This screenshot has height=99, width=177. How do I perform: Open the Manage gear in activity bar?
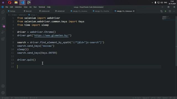(3, 93)
